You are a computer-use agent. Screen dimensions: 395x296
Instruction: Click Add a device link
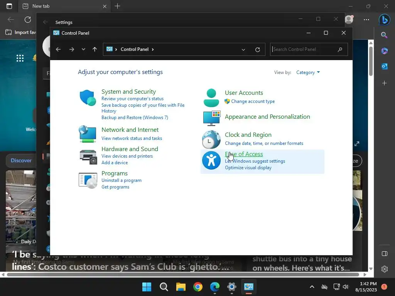click(x=115, y=163)
